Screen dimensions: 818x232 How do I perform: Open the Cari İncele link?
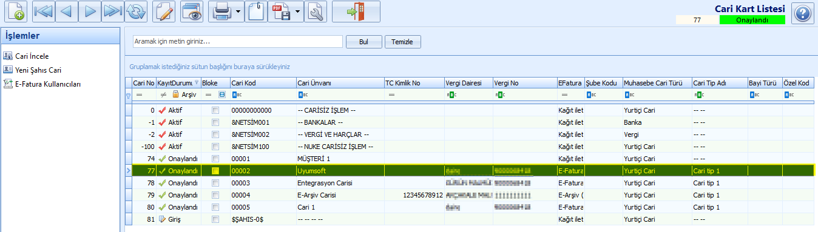click(x=32, y=56)
